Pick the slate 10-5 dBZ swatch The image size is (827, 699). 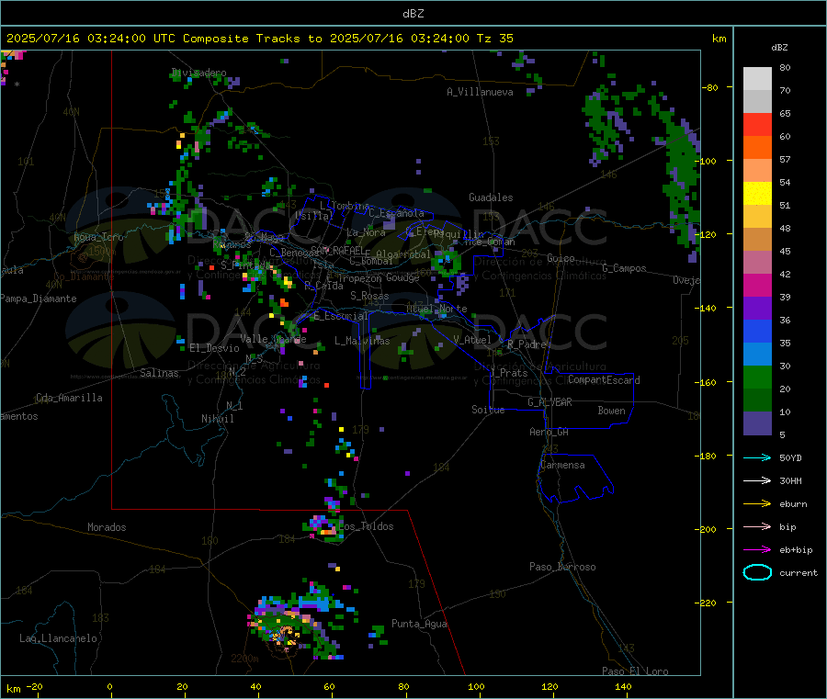[757, 423]
